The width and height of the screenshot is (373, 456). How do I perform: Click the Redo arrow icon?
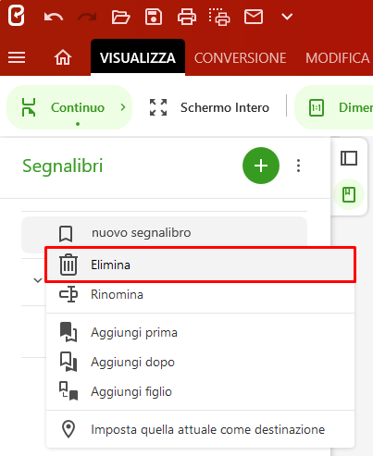(x=87, y=17)
